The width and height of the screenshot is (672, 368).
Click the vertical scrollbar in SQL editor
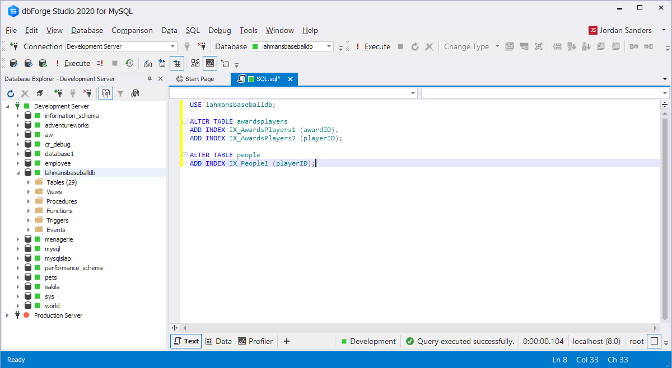coord(665,213)
